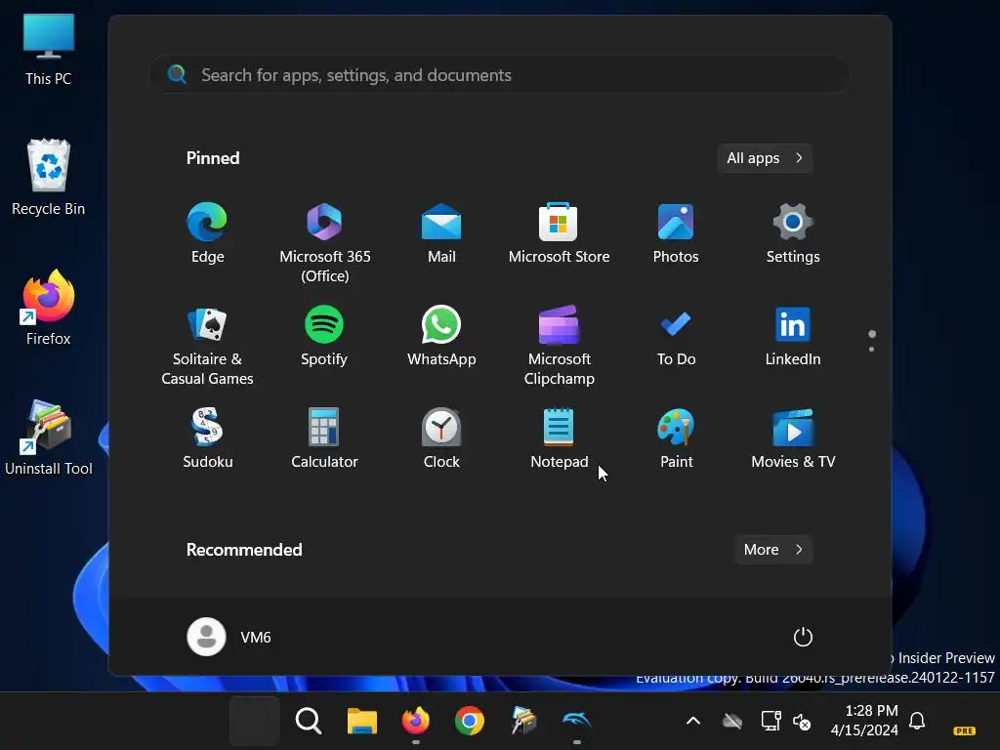Image resolution: width=1000 pixels, height=750 pixels.
Task: Click the PRE insider badge icon
Action: point(964,730)
